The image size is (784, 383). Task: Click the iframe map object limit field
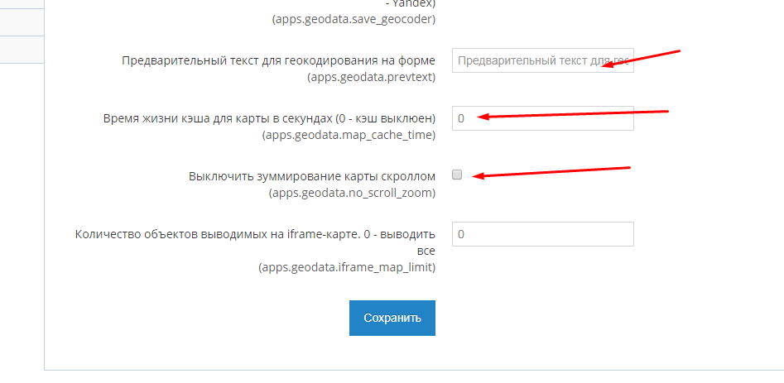click(542, 234)
